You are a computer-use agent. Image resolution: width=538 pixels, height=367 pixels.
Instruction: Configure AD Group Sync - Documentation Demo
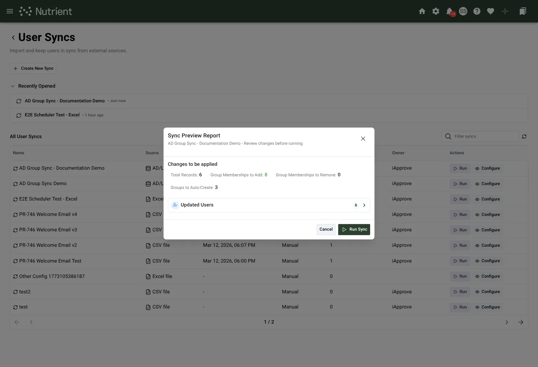click(487, 168)
